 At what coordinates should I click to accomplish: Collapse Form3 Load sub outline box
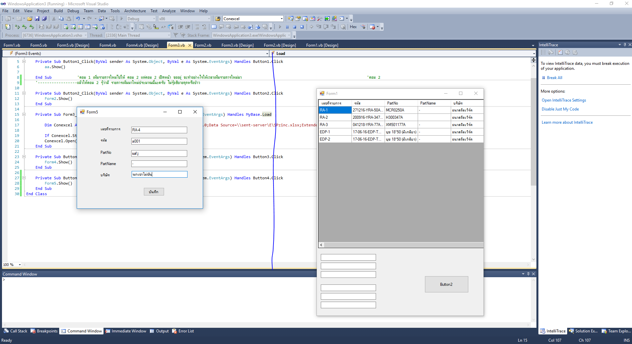(x=24, y=114)
